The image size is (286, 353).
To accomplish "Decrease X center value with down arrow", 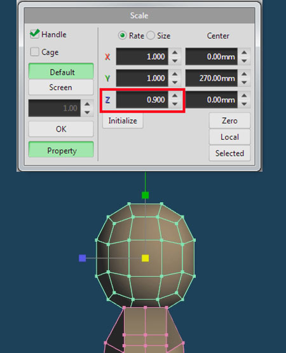I will pos(244,61).
